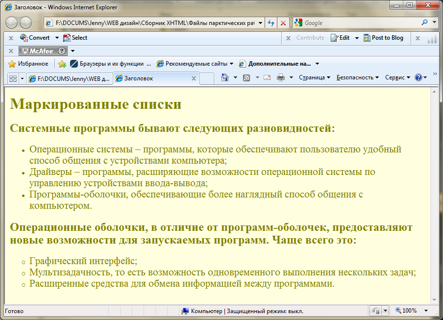This screenshot has height=320, width=443.
Task: Close the Заголовок tab
Action: click(x=194, y=78)
